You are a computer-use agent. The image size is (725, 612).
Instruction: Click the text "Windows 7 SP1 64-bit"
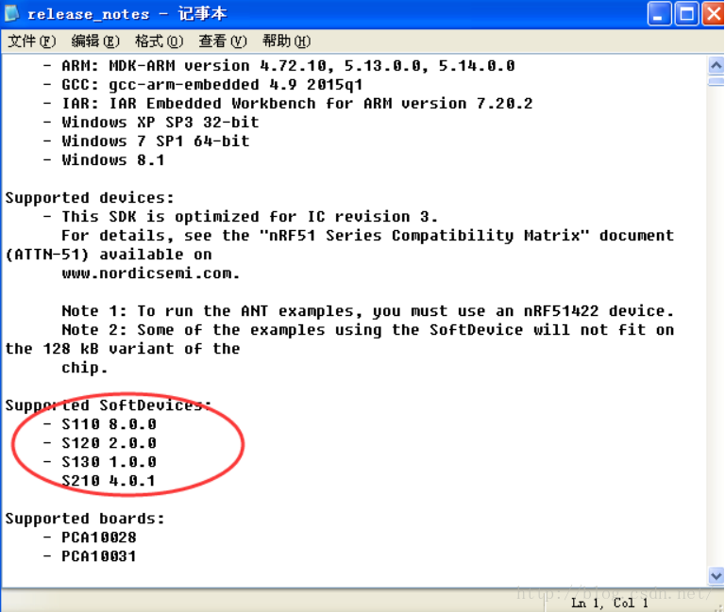(x=156, y=141)
